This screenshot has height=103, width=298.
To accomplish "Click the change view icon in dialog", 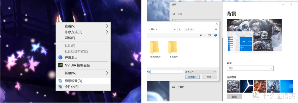I will click(x=201, y=35).
